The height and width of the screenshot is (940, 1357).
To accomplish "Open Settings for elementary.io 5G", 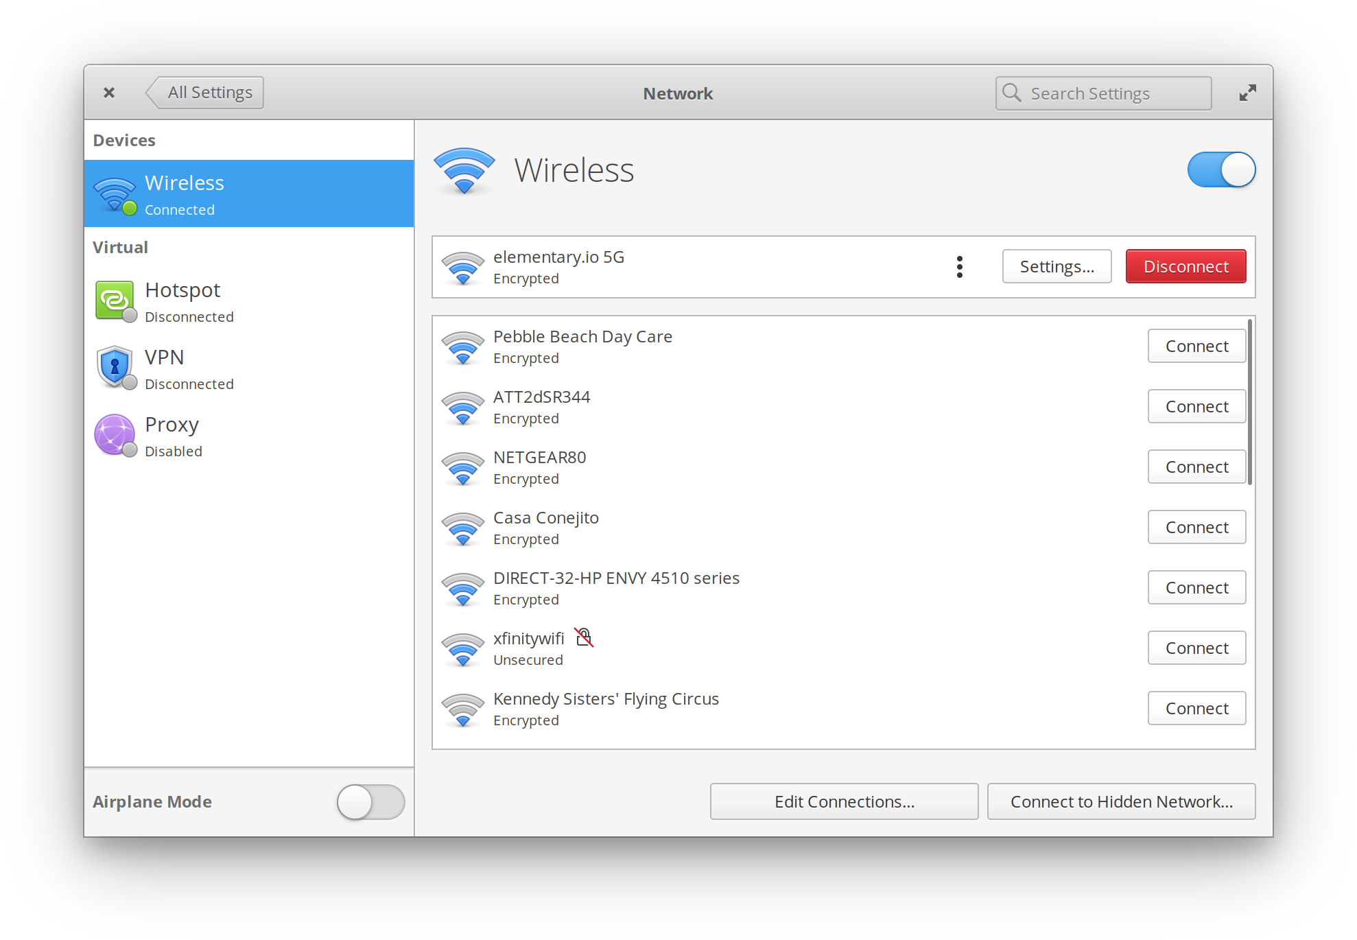I will tap(1057, 267).
